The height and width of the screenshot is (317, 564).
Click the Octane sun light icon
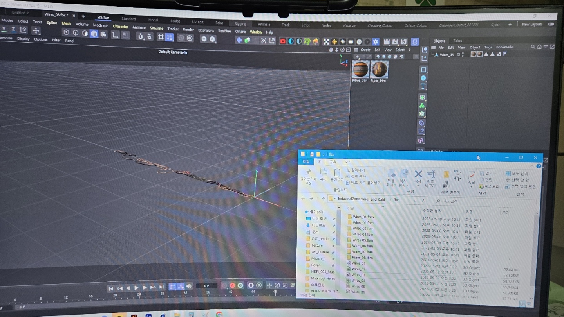tap(334, 41)
